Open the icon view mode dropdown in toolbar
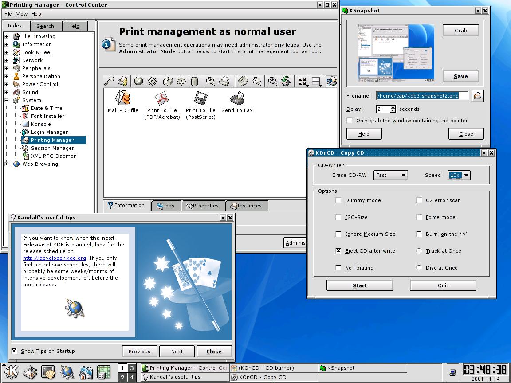Screen dimensions: 511x383 (x=303, y=82)
